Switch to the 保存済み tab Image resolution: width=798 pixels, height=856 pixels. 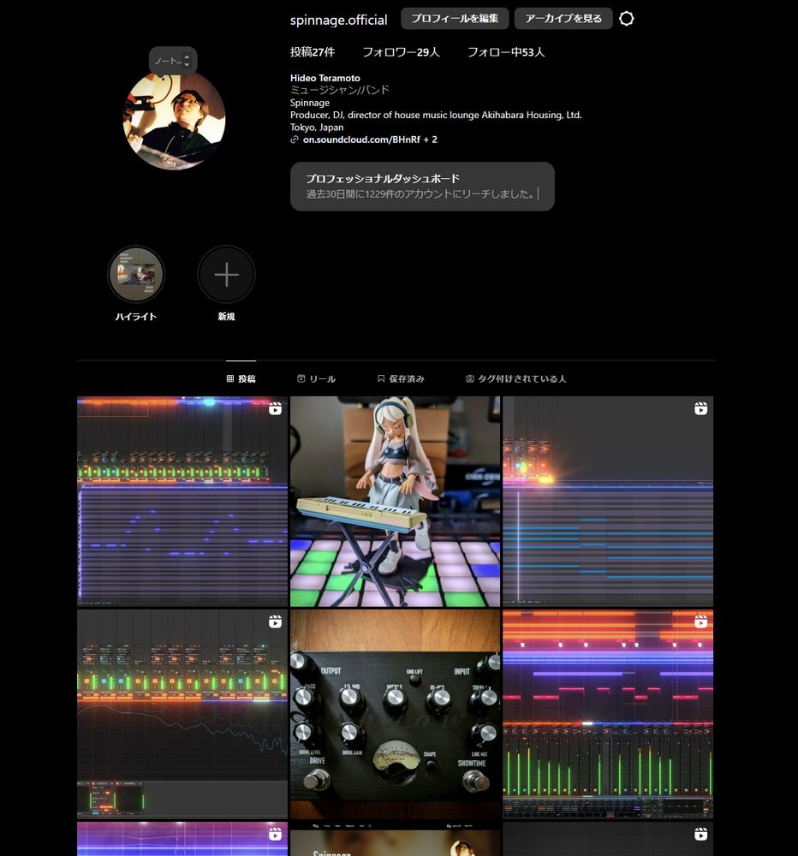(x=401, y=379)
